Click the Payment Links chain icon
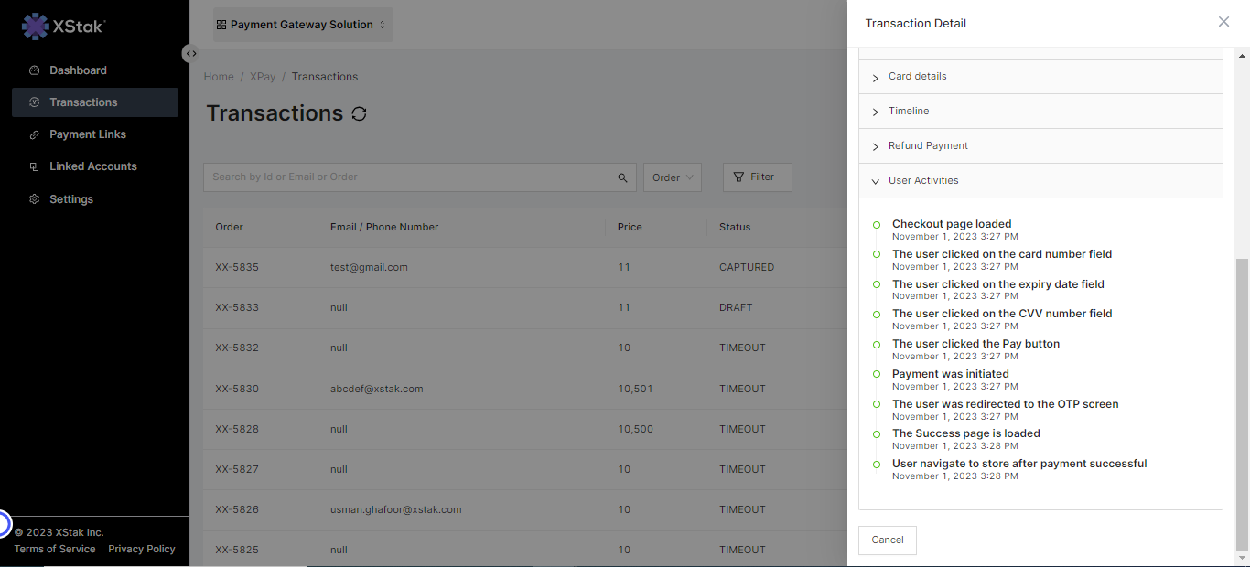 35,134
